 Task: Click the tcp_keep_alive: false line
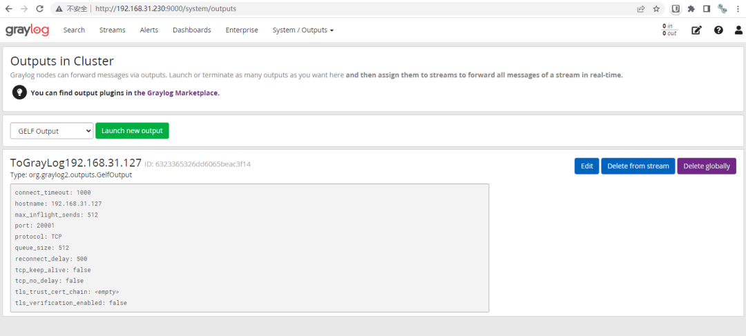pos(52,270)
